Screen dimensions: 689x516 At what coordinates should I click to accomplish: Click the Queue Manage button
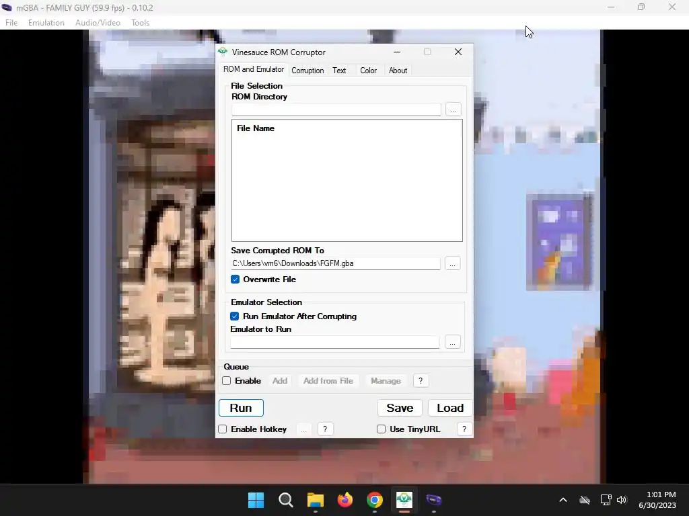386,381
